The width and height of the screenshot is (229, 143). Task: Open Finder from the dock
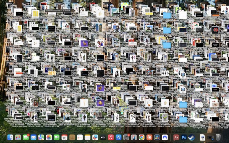[x=10, y=138]
